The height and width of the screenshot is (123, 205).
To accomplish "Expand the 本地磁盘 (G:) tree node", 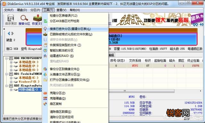I will point(11,70).
